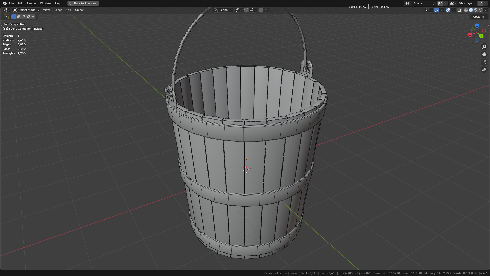490x276 pixels.
Task: Select the Bucket object origin point
Action: 246,159
